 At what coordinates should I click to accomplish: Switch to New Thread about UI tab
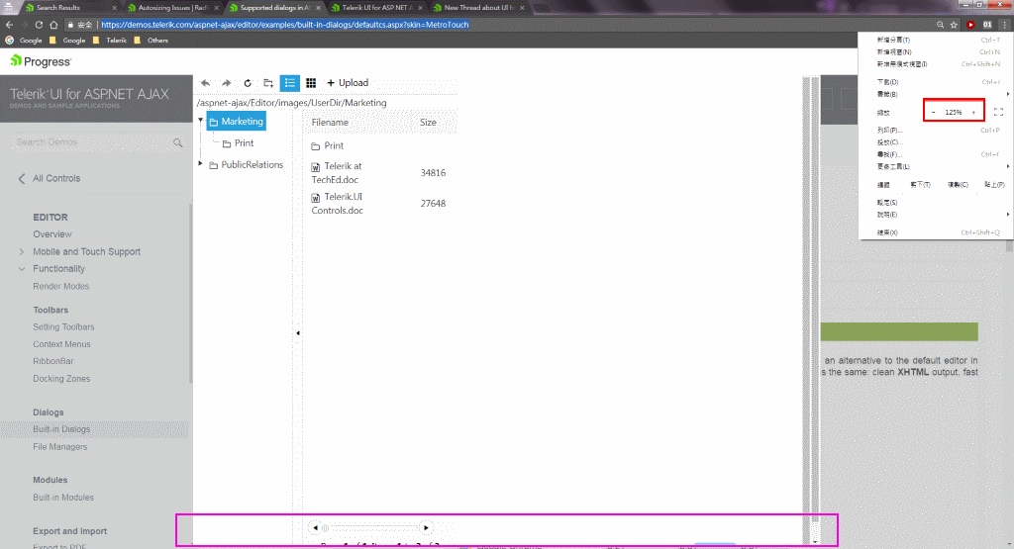tap(478, 8)
